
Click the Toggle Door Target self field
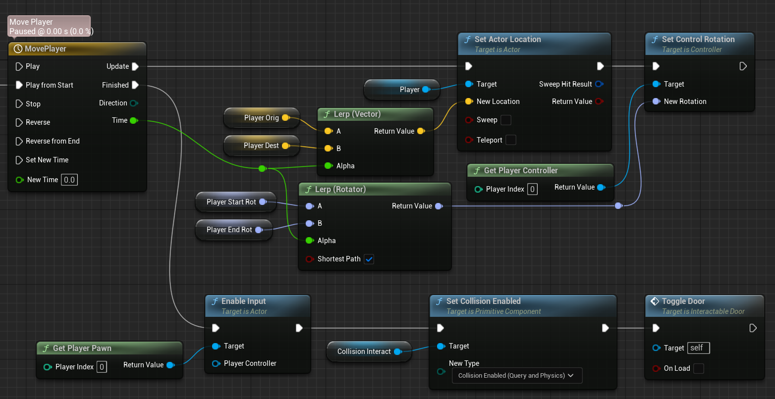pos(699,348)
